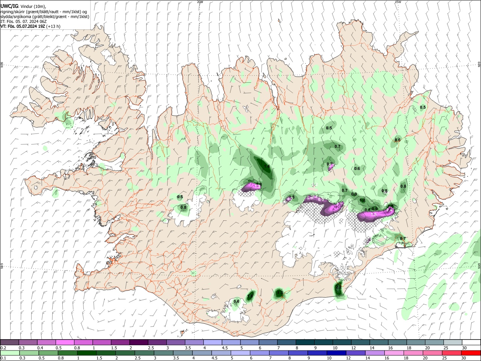Click the 2.2 rainfall value on the southeast coast

point(339,287)
